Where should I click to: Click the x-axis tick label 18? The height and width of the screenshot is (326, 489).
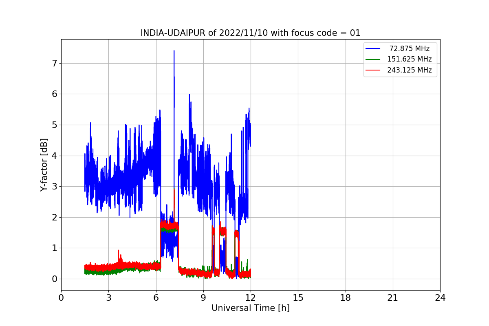[x=345, y=298]
